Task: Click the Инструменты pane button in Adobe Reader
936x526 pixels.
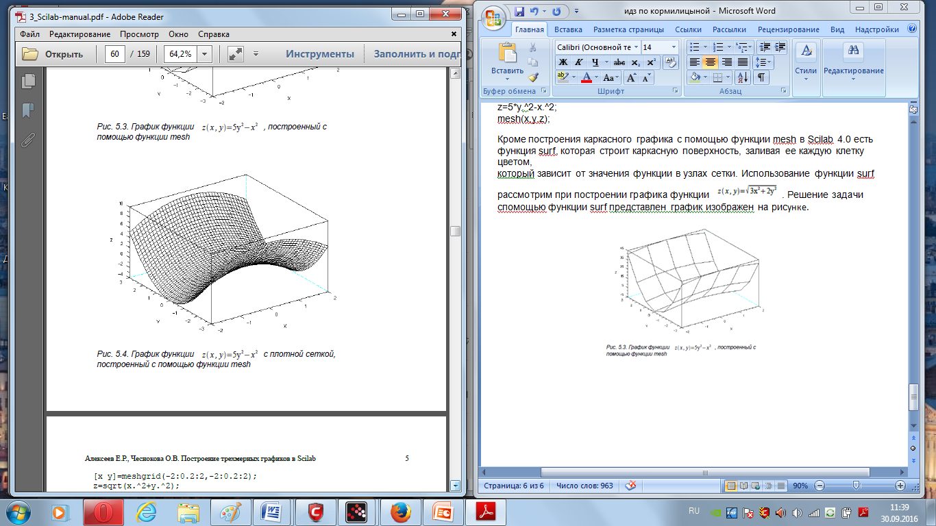Action: [x=320, y=54]
